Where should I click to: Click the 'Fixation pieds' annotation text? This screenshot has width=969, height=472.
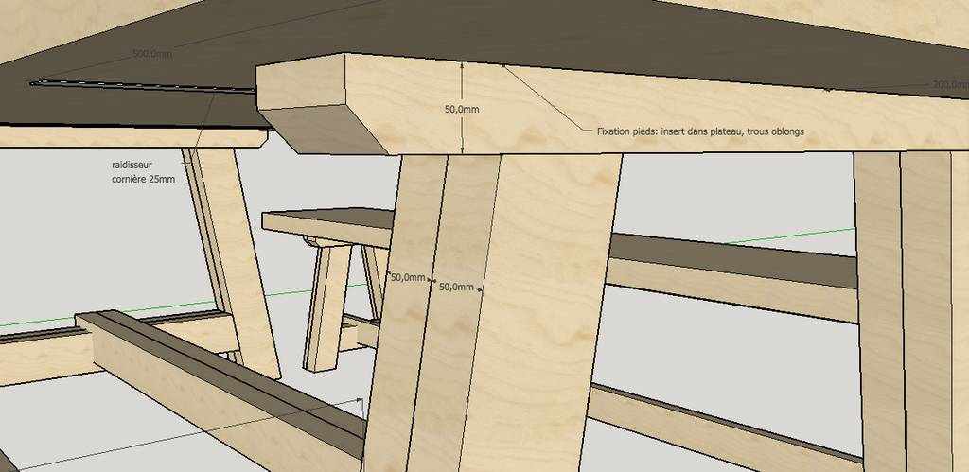pos(699,131)
